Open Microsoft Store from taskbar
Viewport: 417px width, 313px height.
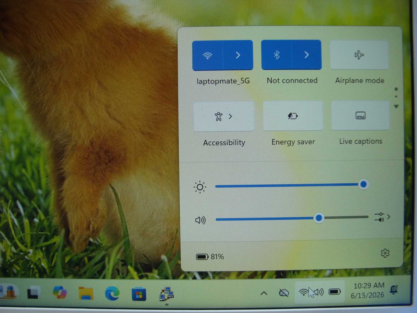point(139,294)
